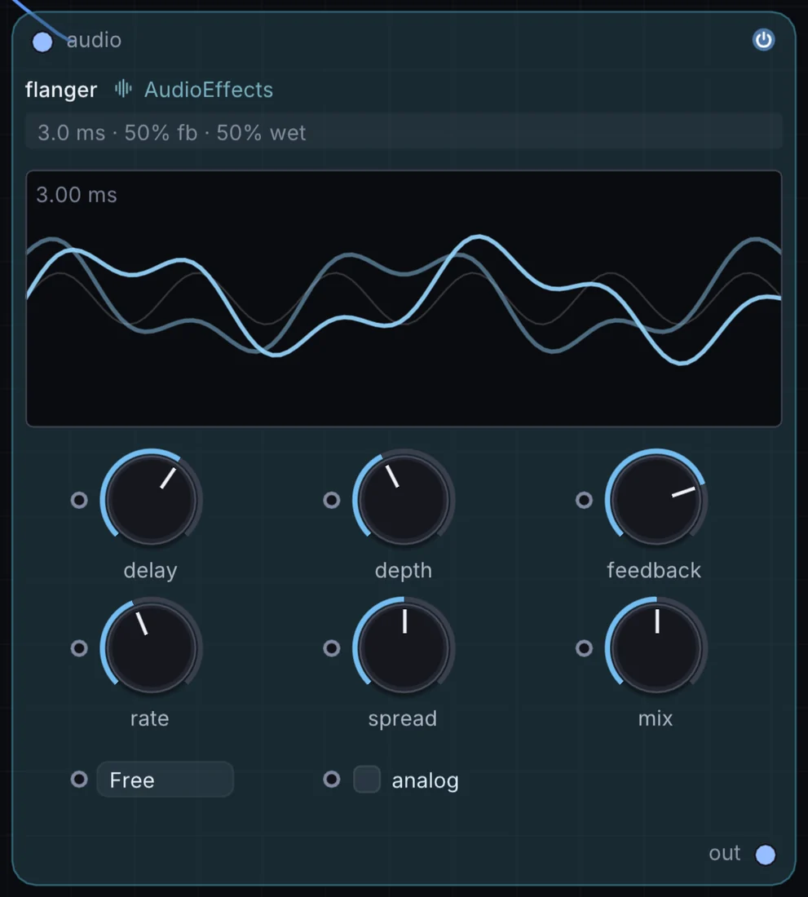Click the Free sync modulation port
Screen dimensions: 808x897
point(79,779)
